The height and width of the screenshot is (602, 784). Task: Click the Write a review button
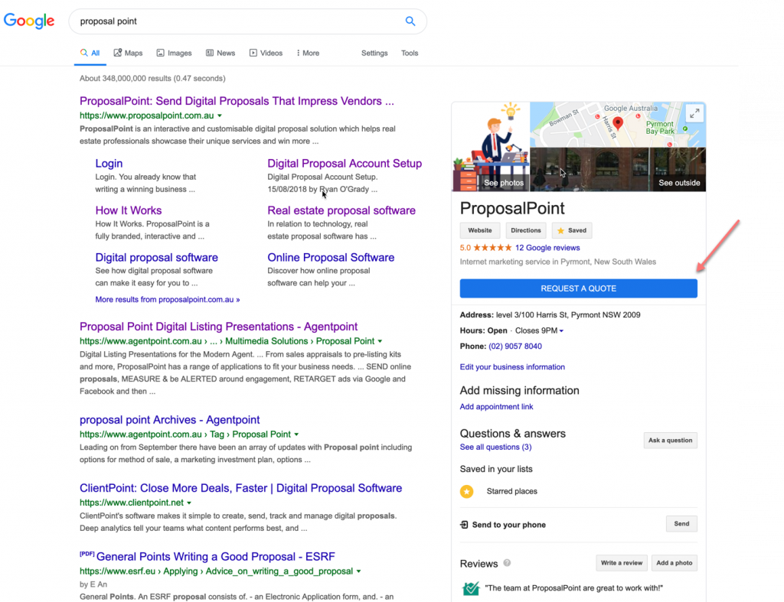click(622, 562)
